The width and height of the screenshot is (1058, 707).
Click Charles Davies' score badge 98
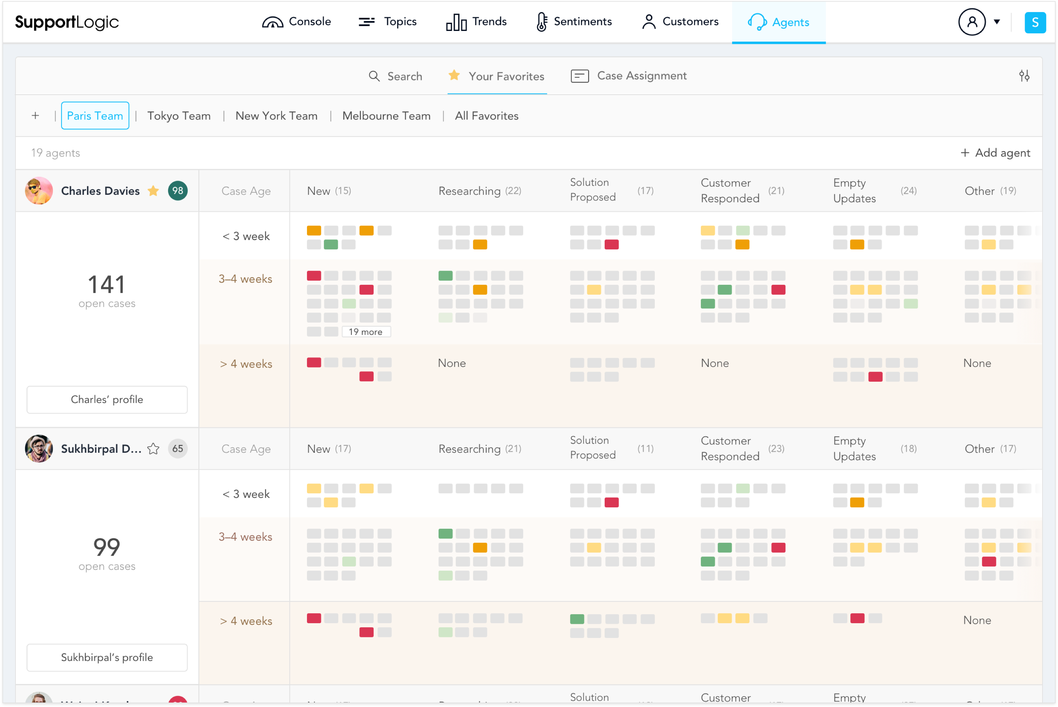click(178, 191)
